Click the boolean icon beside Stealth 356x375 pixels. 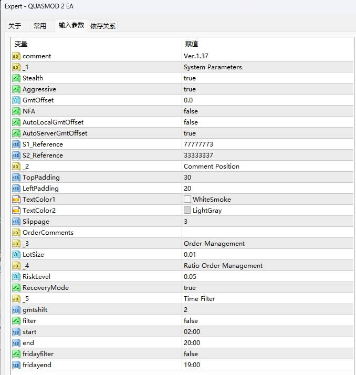[x=16, y=78]
